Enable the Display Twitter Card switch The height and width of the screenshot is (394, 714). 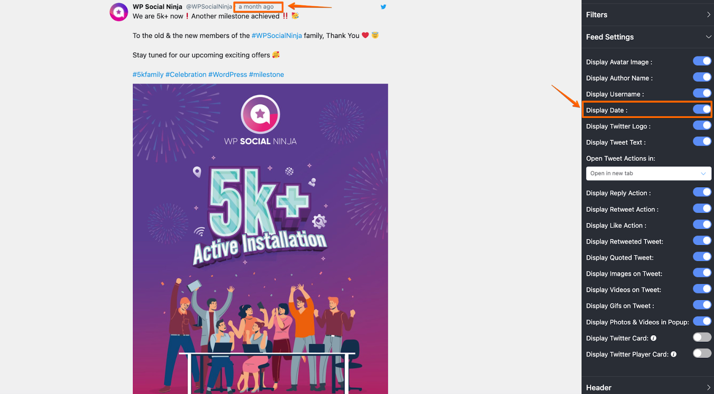[702, 337]
